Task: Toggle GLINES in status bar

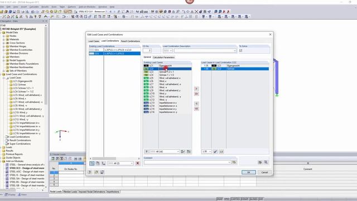Action: (253, 199)
